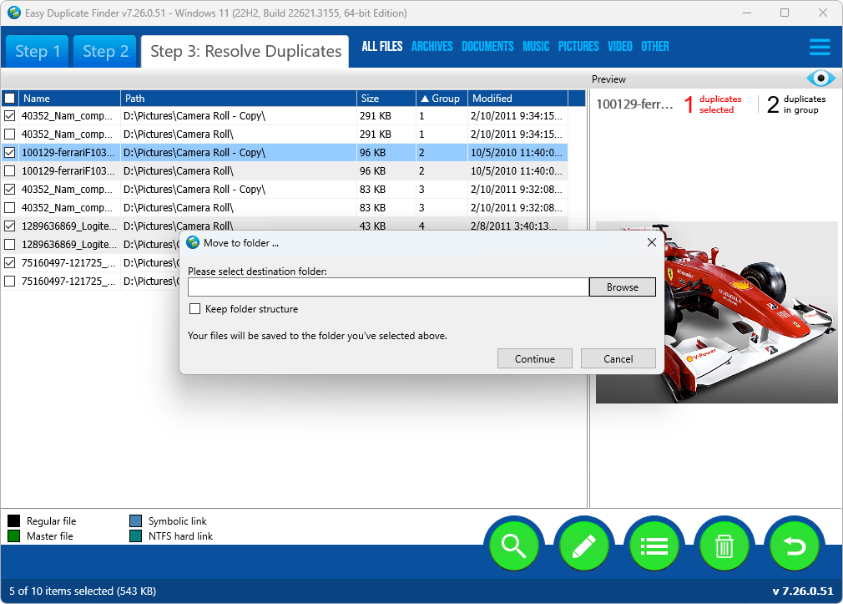Uncheck highlighted 100129-ferrariF103 Copy row checkbox
The width and height of the screenshot is (843, 604).
[x=10, y=152]
